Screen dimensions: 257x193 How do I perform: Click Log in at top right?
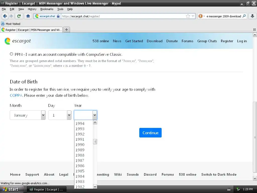pyautogui.click(x=242, y=41)
